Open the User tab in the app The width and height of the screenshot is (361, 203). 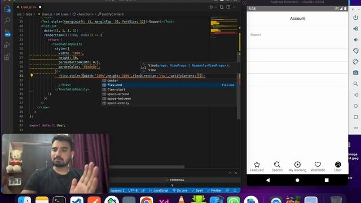point(338,167)
